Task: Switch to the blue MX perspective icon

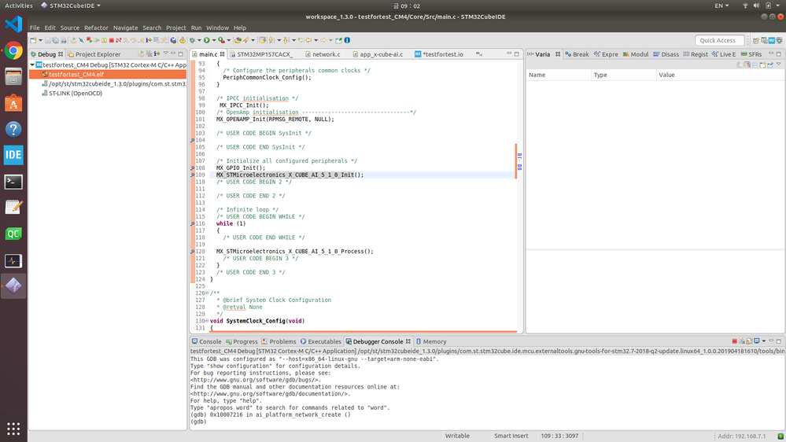Action: click(772, 41)
